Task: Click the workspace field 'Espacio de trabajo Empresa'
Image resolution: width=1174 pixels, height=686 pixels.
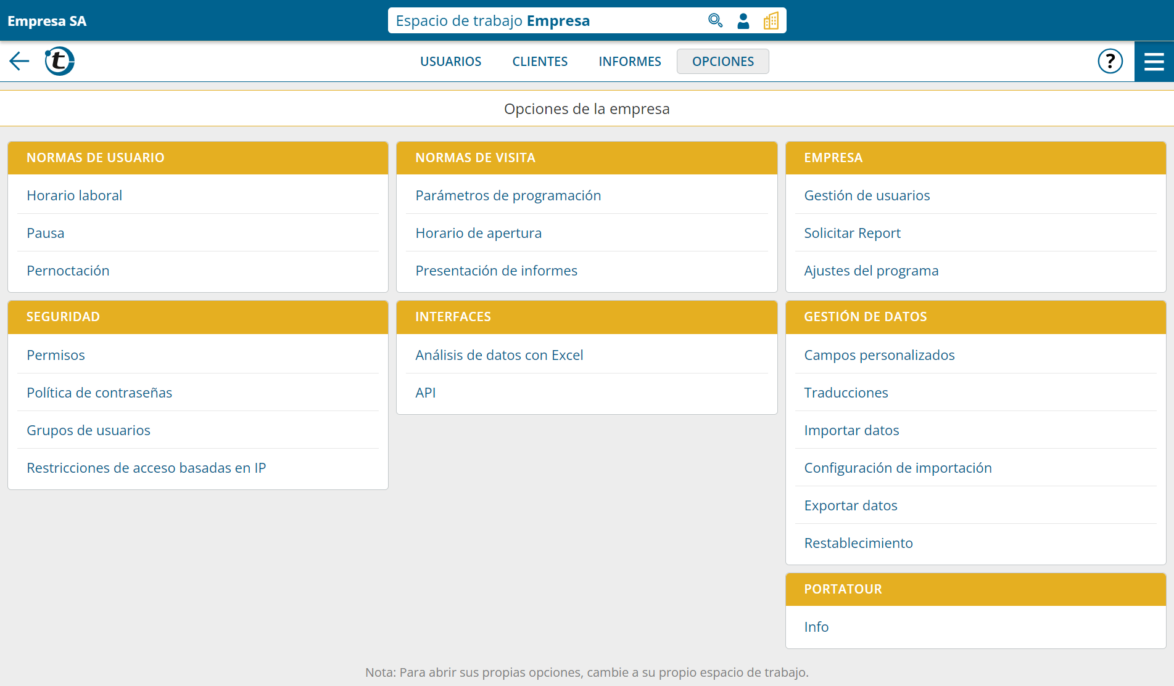Action: pyautogui.click(x=587, y=20)
